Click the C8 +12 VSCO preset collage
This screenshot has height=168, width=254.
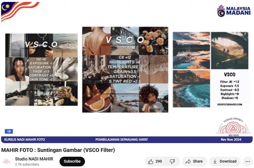(x=125, y=70)
